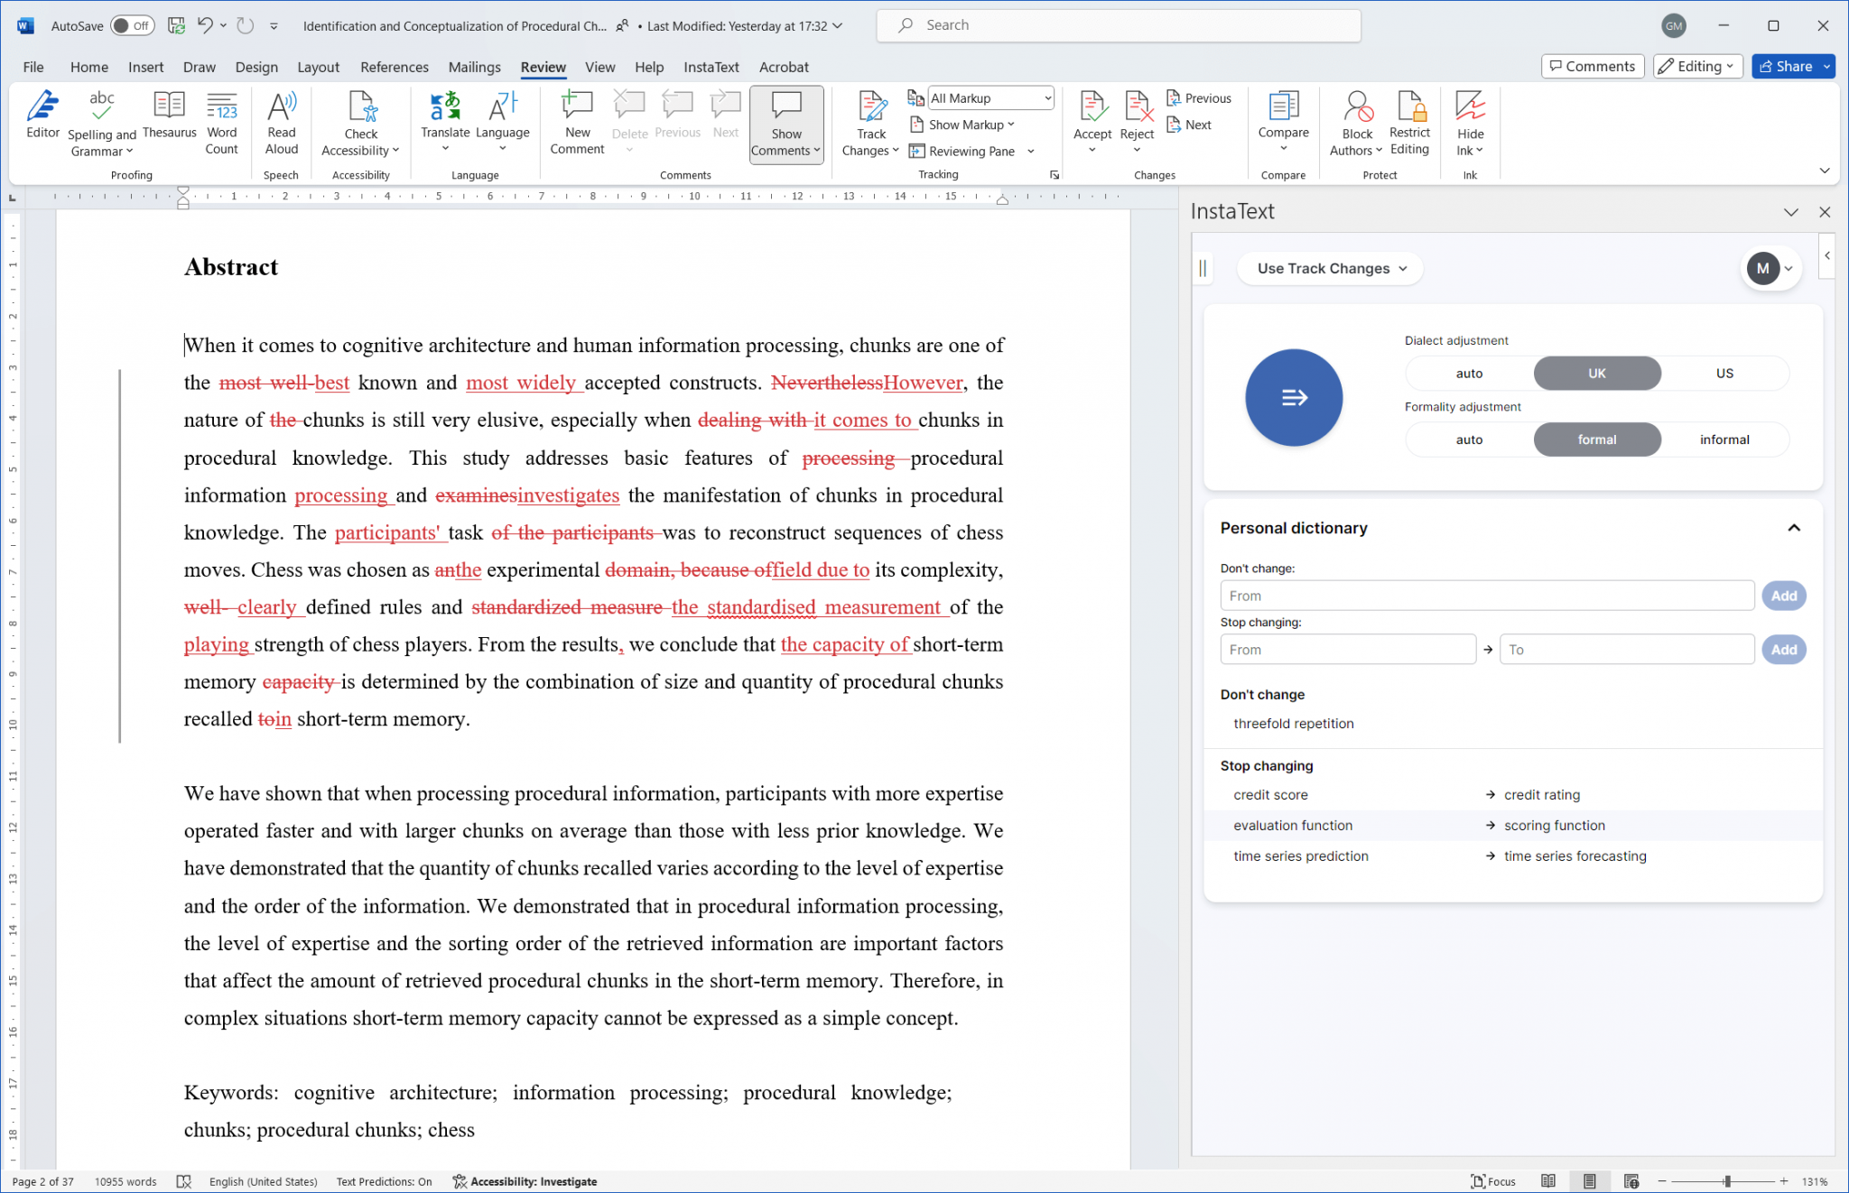
Task: Open the InstaText ribbon tab
Action: (711, 66)
